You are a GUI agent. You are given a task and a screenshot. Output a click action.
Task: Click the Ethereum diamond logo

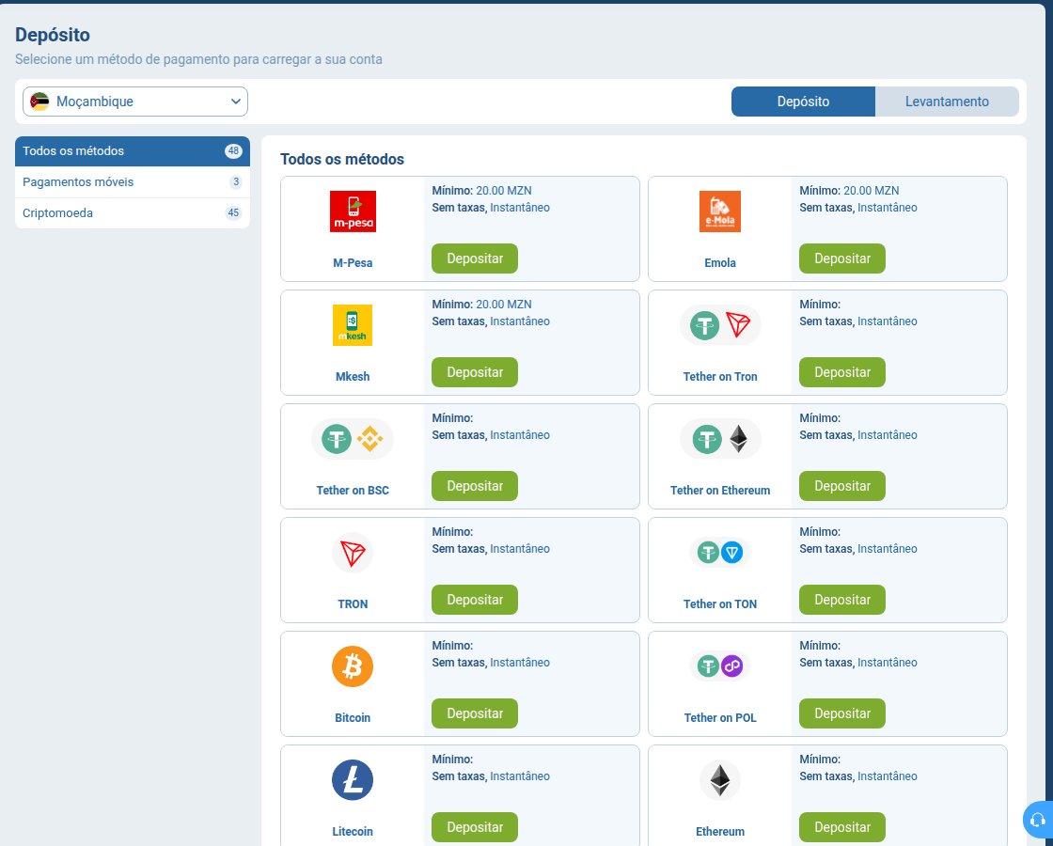pyautogui.click(x=720, y=780)
